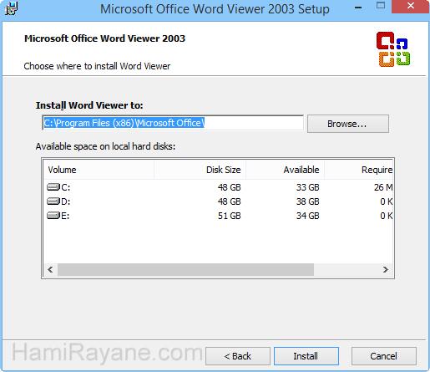Select the D: volume label

click(x=66, y=201)
